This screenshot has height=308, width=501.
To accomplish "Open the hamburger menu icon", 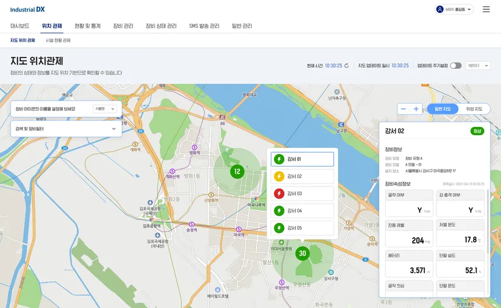I will pos(486,9).
